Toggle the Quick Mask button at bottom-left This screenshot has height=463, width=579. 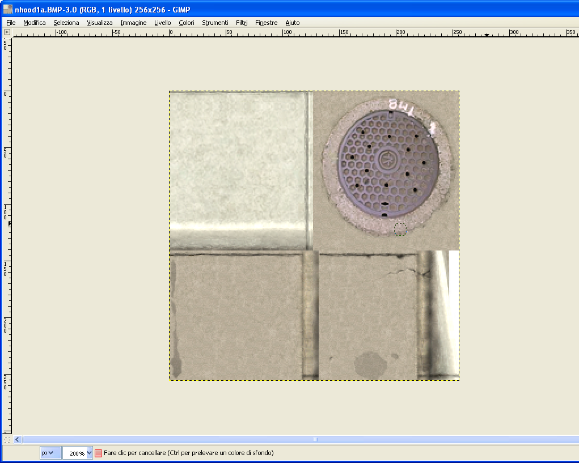[x=7, y=439]
